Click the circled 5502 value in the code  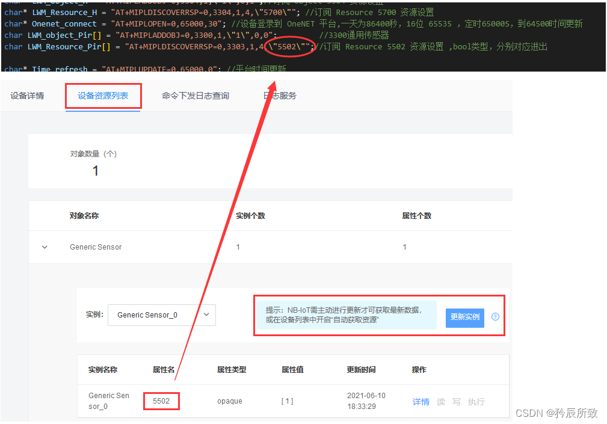pyautogui.click(x=290, y=46)
